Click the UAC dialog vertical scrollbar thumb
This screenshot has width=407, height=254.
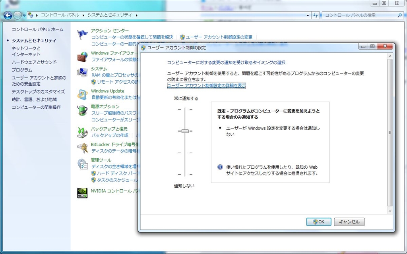(390, 133)
